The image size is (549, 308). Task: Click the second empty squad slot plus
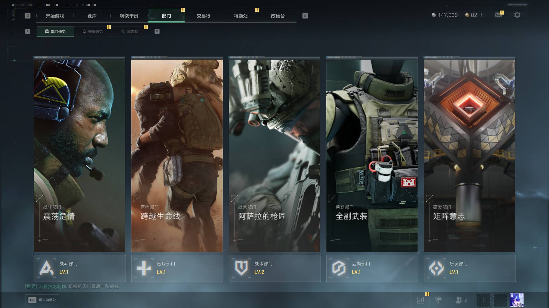click(500, 300)
